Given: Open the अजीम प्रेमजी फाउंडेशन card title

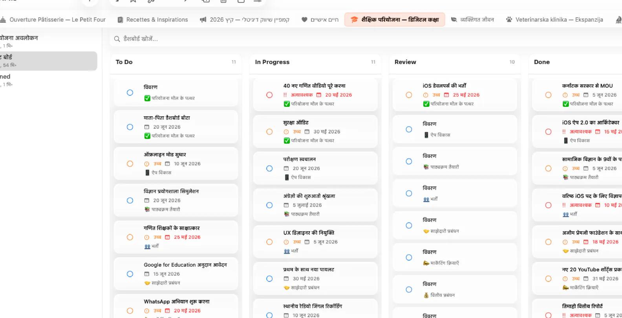Looking at the screenshot, I should point(592,233).
